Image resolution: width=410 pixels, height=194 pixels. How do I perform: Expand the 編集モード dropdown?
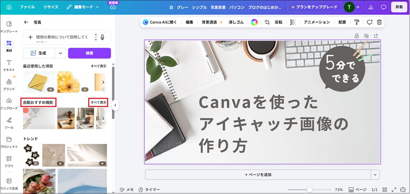point(83,7)
